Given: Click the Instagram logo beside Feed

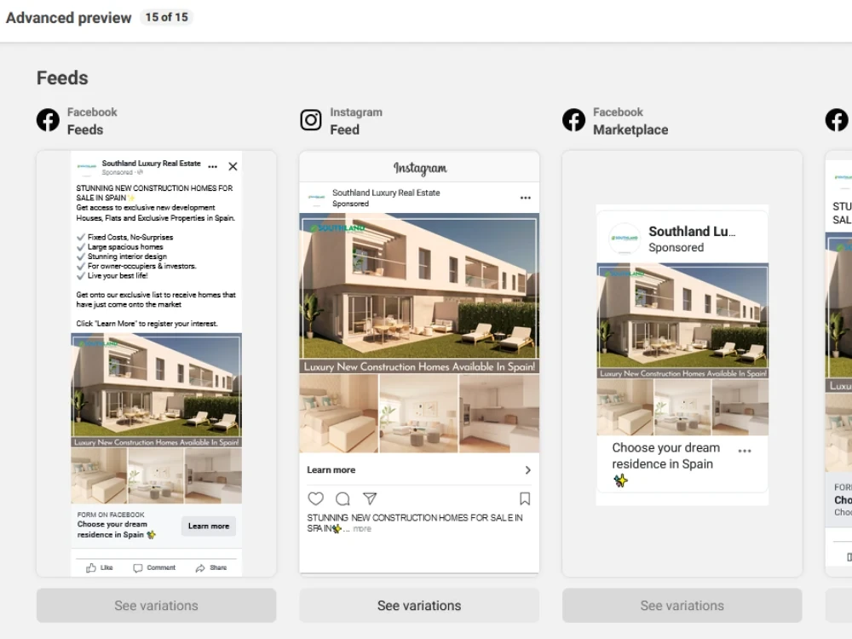Looking at the screenshot, I should coord(311,120).
